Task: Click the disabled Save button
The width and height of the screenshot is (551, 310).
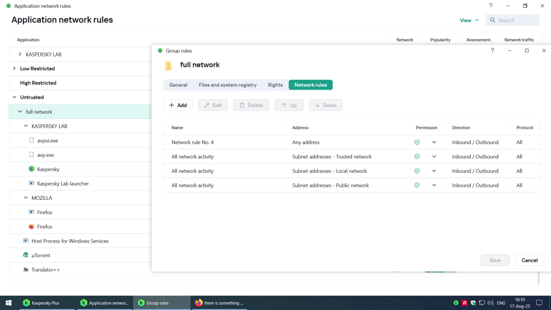Action: pyautogui.click(x=495, y=260)
